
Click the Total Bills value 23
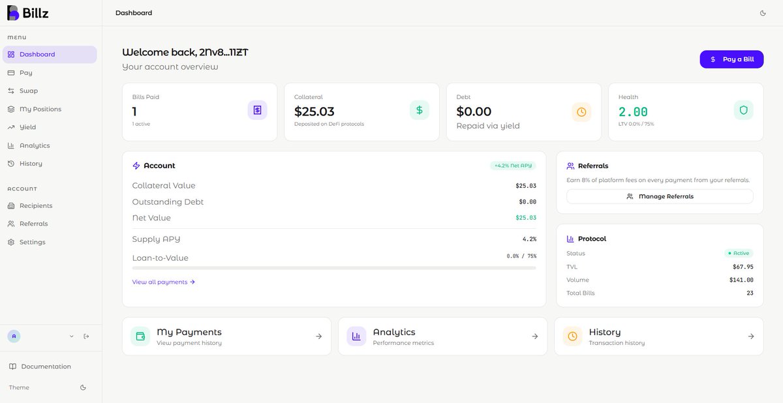750,293
